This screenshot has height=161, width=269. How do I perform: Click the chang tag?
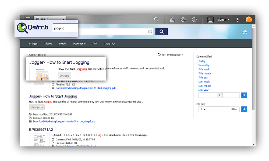(x=64, y=76)
